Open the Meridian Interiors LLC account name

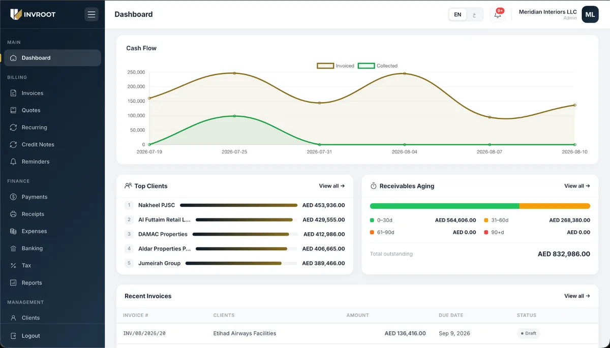pos(547,12)
